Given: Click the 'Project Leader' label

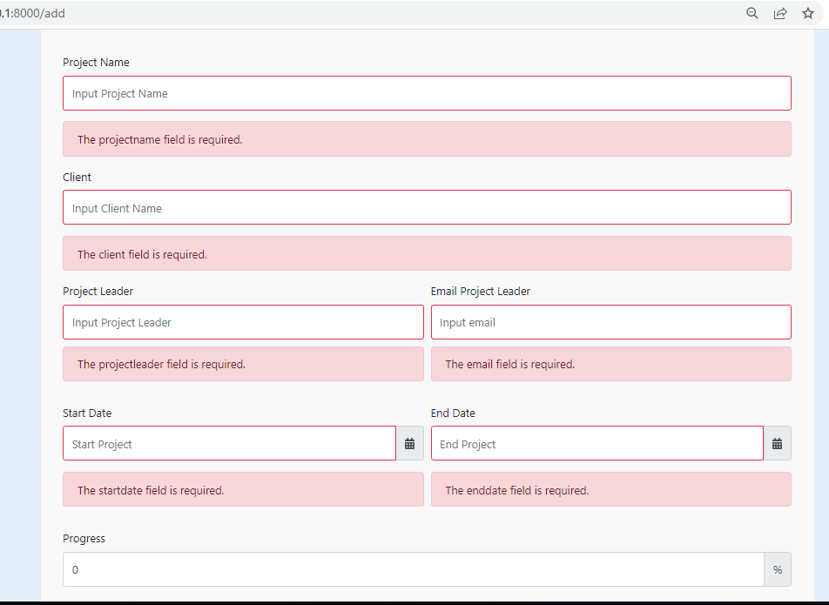Looking at the screenshot, I should click(x=98, y=291).
